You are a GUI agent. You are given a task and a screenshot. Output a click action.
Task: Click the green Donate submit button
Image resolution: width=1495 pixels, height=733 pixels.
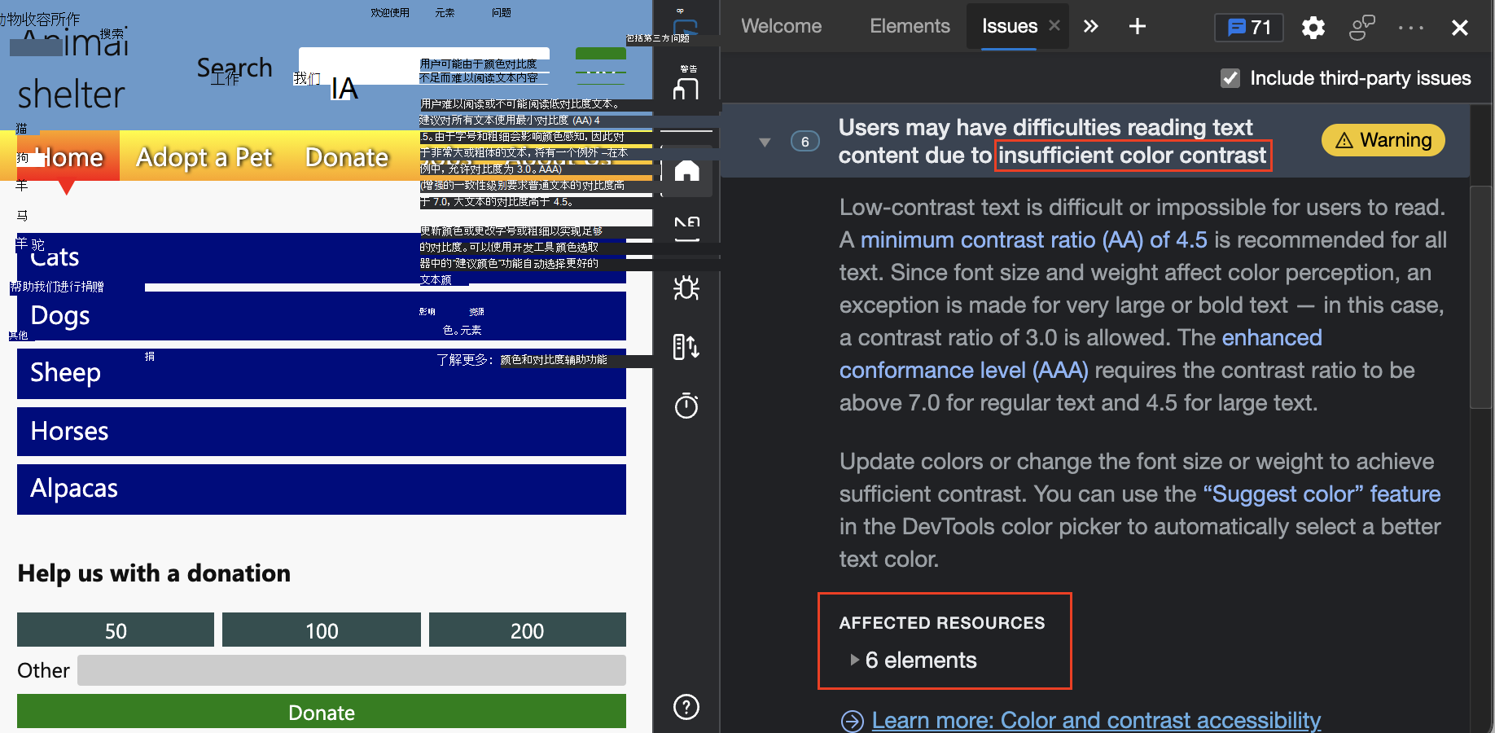pos(322,711)
